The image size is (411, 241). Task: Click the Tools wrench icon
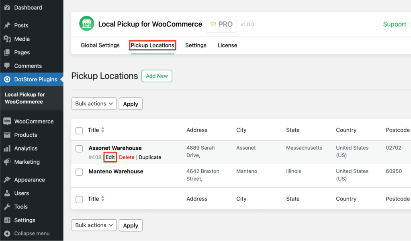(7, 207)
